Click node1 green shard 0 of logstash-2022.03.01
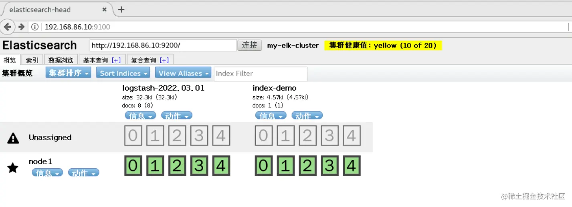Image resolution: width=572 pixels, height=207 pixels. pos(133,165)
